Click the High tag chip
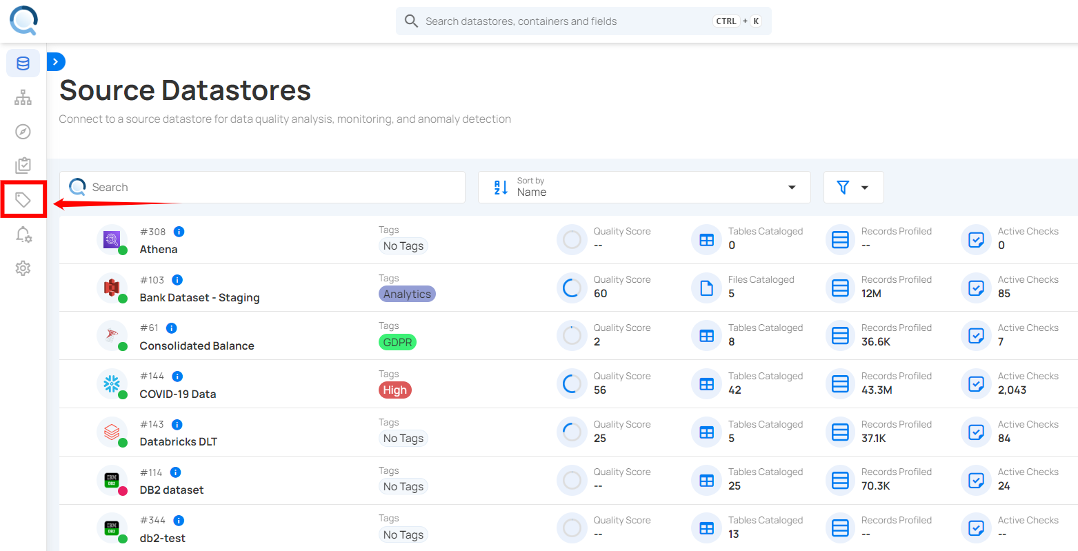 click(x=395, y=390)
